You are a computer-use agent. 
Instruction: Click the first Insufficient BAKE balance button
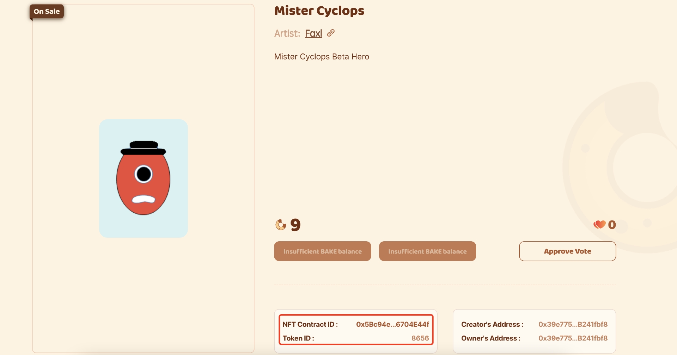(323, 251)
